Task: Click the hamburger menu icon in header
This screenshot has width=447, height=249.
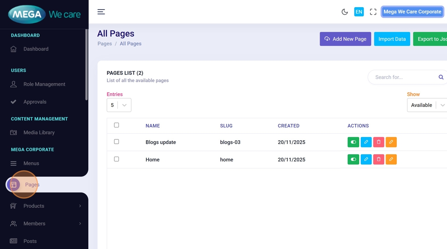Action: coord(101,12)
